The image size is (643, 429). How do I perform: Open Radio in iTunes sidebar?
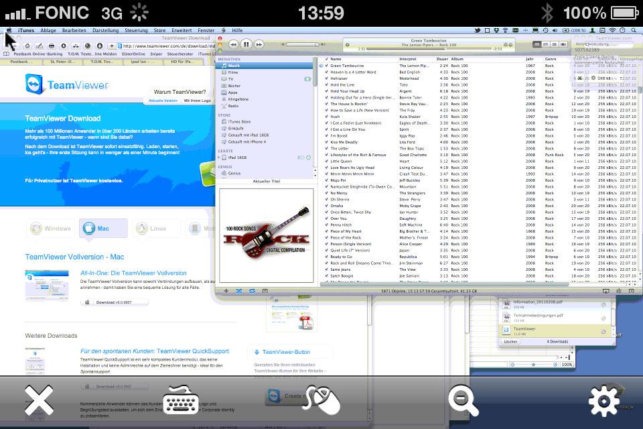tap(265, 105)
